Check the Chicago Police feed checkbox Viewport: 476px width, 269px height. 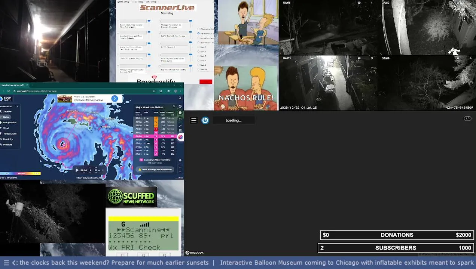pyautogui.click(x=159, y=21)
